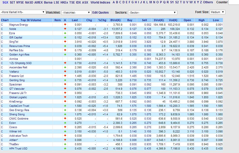This screenshot has height=153, width=239.
Task: Open the chart link for Noble
Action: (x=2, y=29)
